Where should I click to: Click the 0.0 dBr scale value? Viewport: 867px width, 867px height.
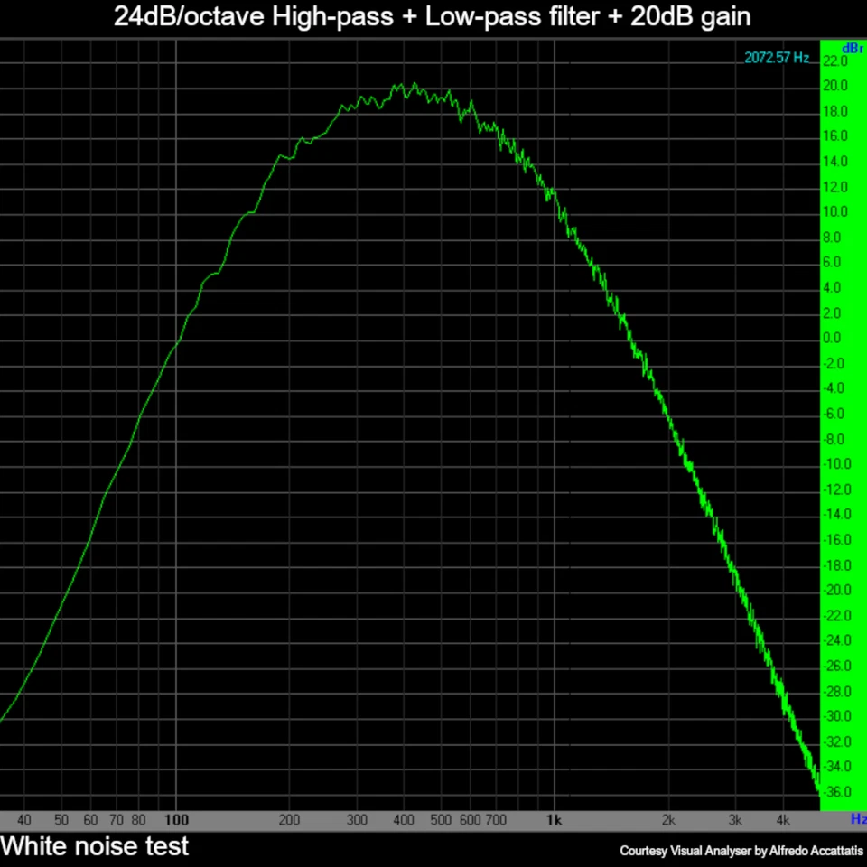point(832,338)
